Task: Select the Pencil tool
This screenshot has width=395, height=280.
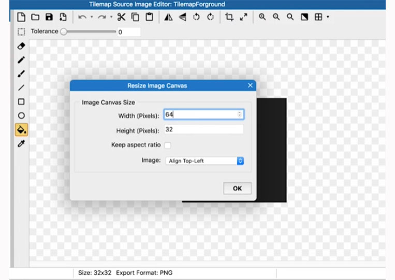Action: pos(21,60)
